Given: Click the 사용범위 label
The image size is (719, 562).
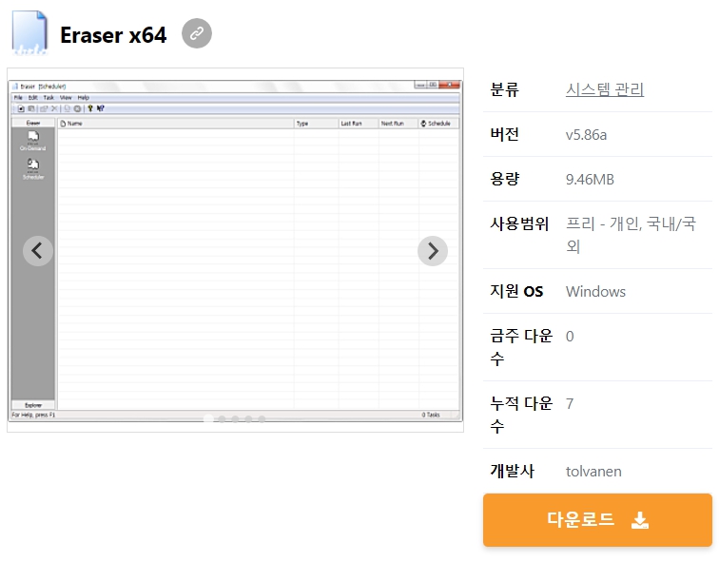Looking at the screenshot, I should 519,223.
